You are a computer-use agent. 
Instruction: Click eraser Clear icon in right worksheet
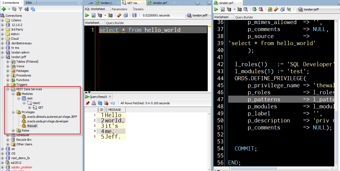(x=276, y=9)
